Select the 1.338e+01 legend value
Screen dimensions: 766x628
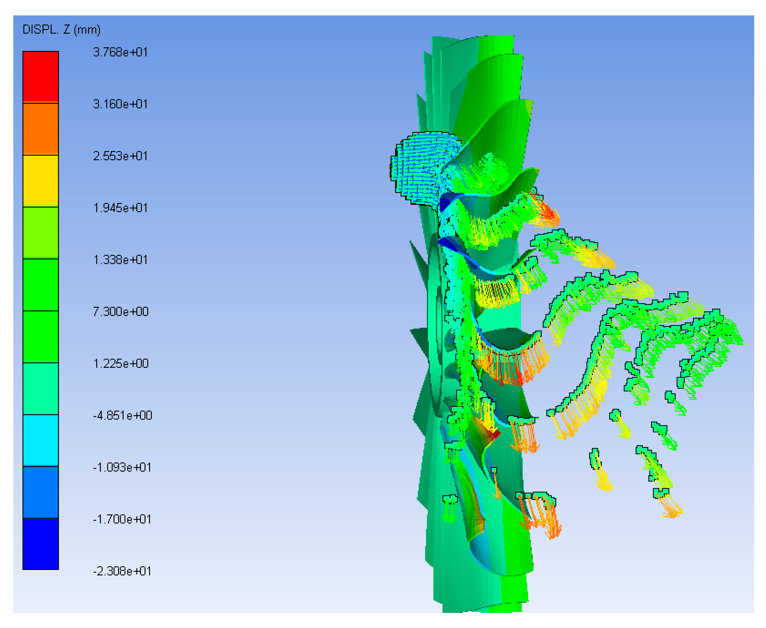coord(120,260)
